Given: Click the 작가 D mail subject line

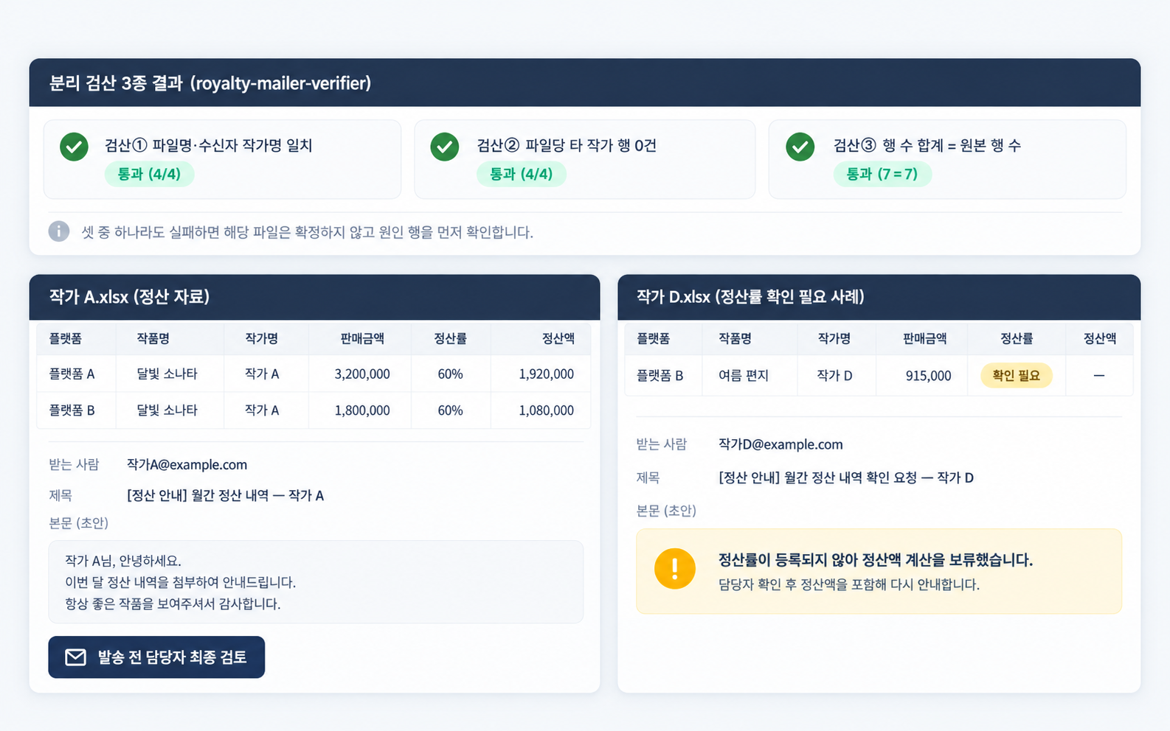Looking at the screenshot, I should [846, 478].
